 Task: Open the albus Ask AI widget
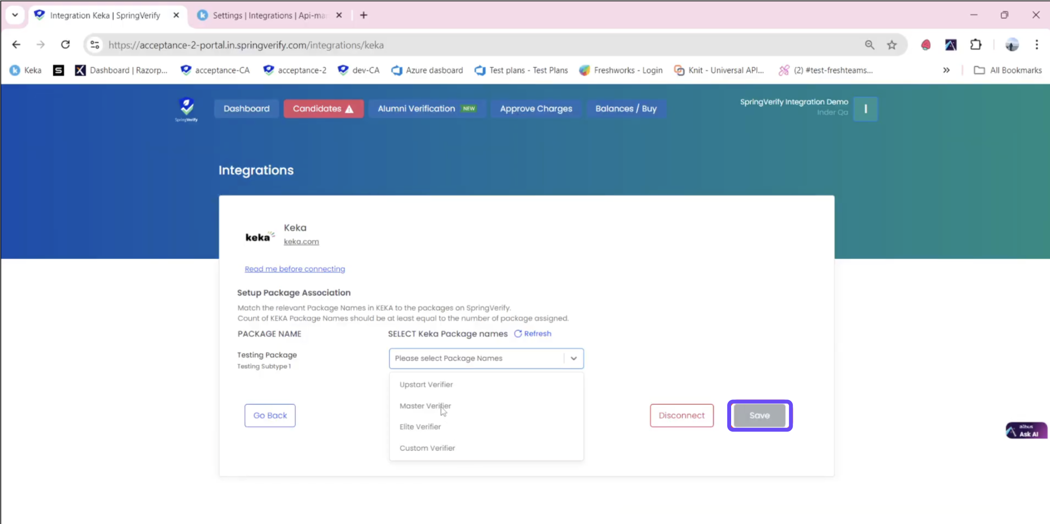1026,431
